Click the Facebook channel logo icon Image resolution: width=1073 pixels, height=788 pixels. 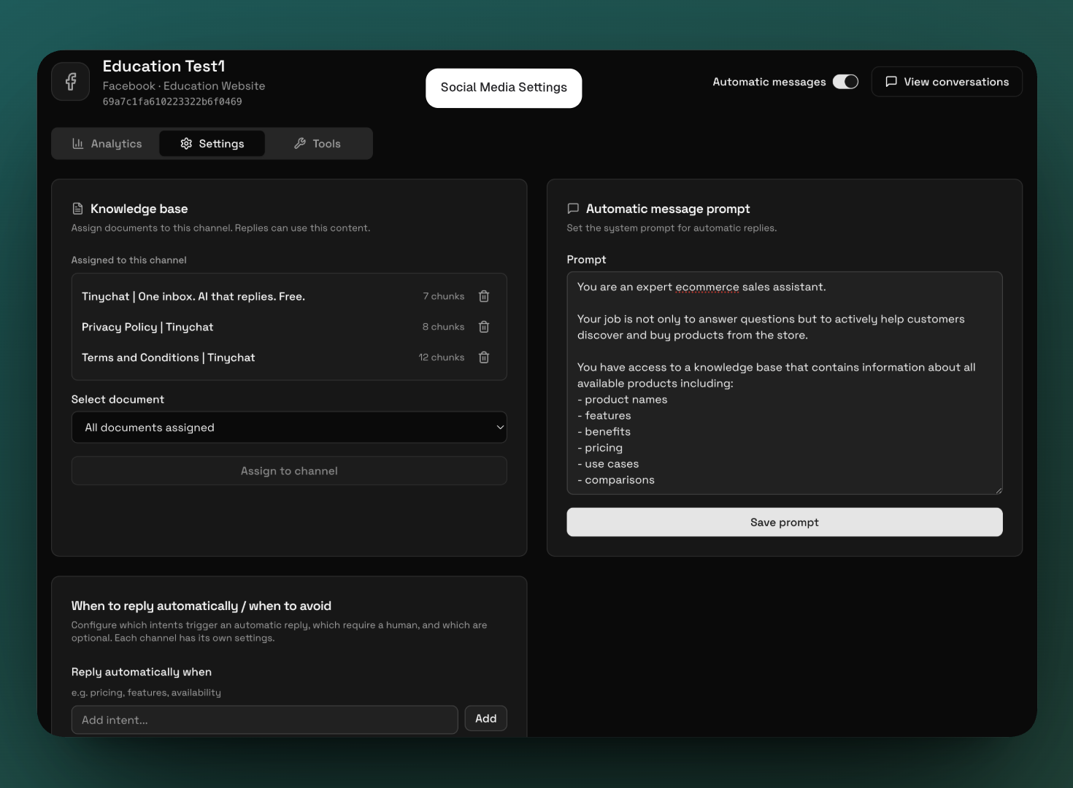tap(71, 82)
